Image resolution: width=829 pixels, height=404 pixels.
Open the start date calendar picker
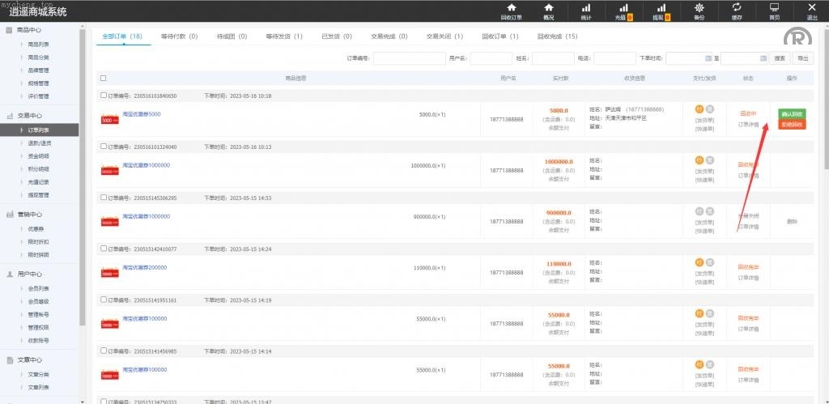pyautogui.click(x=708, y=58)
